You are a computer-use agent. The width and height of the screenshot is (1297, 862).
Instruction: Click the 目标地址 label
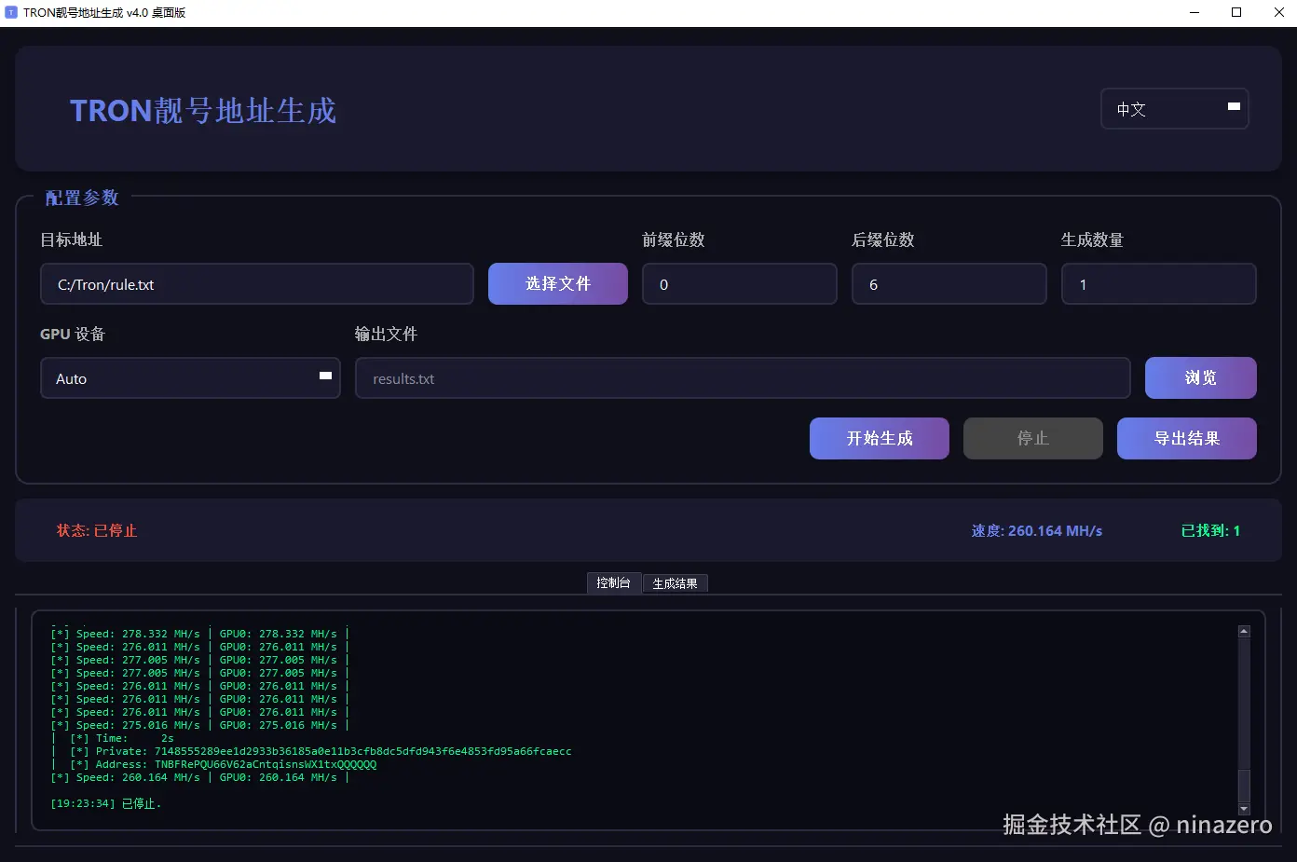click(71, 239)
